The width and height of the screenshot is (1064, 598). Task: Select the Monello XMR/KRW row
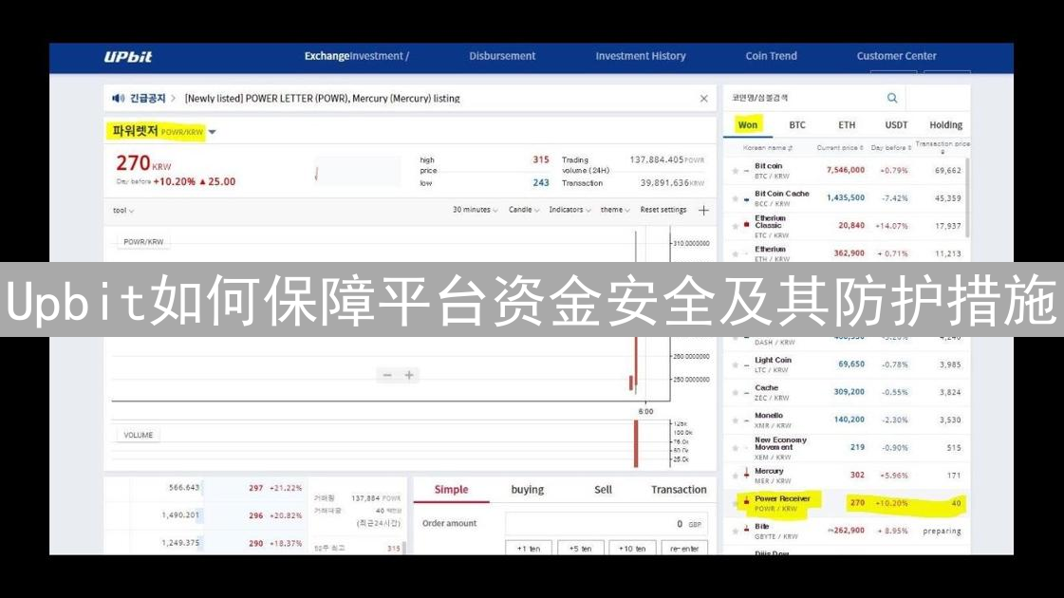(847, 420)
